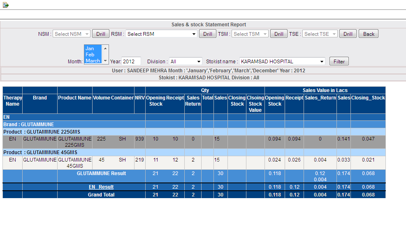The image size is (406, 231).
Task: Click the Drill button next to TSE
Action: tap(348, 34)
